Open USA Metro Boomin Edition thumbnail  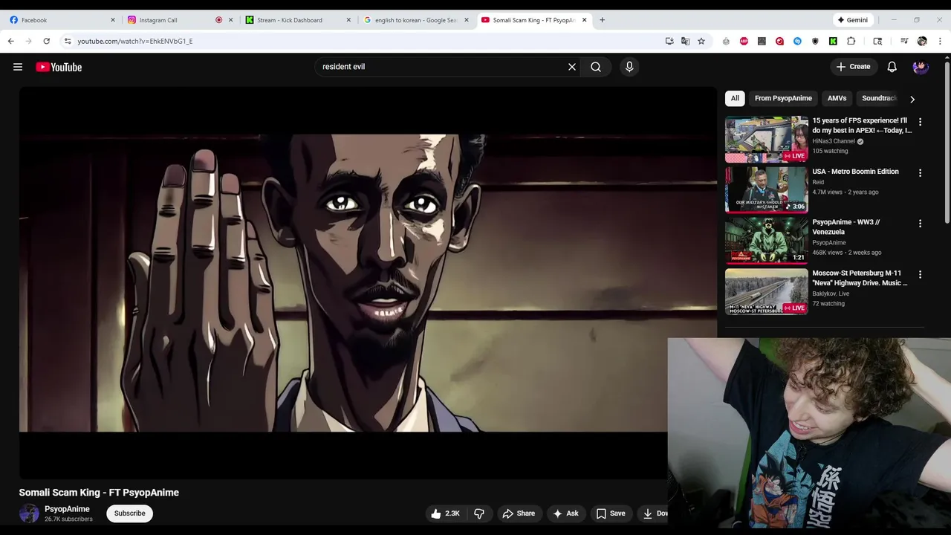766,189
